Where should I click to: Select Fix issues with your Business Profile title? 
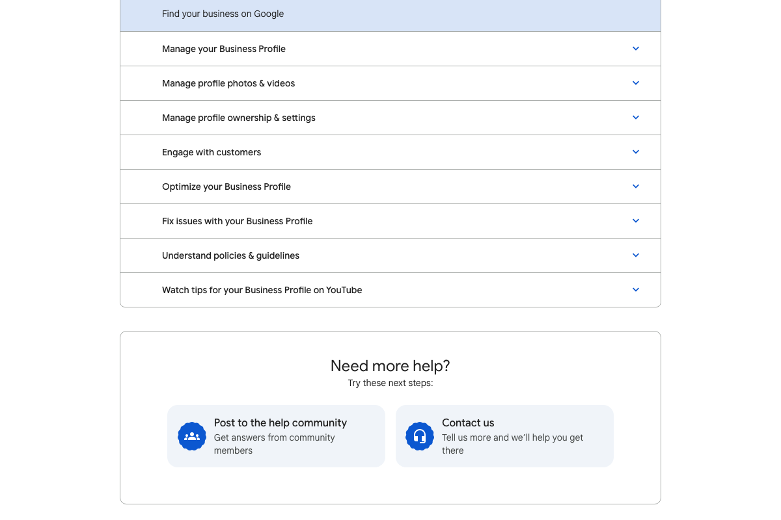tap(238, 221)
